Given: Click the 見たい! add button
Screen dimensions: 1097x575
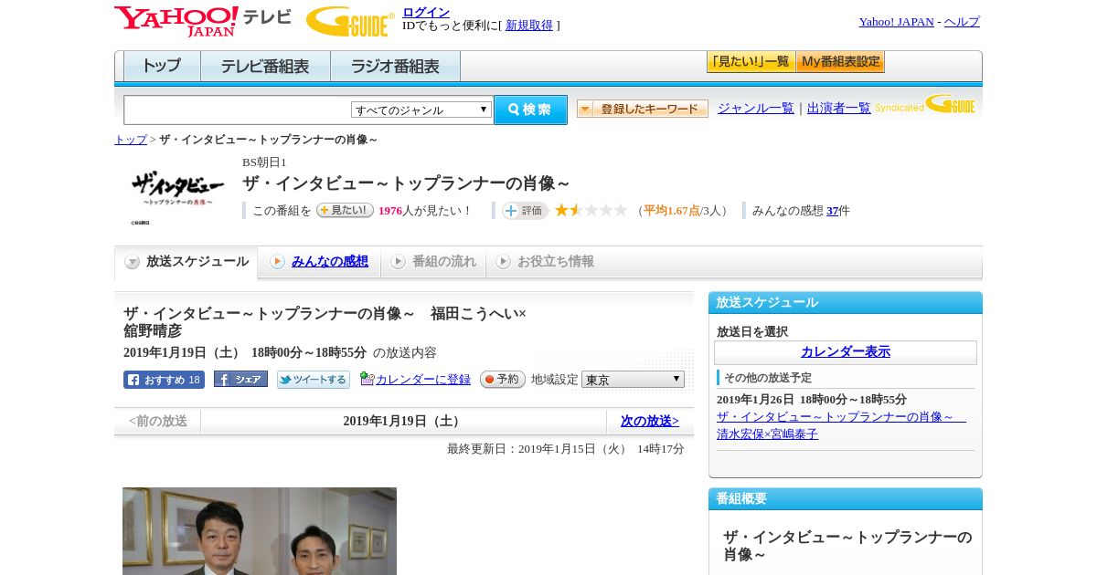Looking at the screenshot, I should (x=345, y=210).
